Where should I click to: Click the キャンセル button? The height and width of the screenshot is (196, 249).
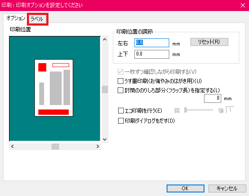(x=227, y=188)
